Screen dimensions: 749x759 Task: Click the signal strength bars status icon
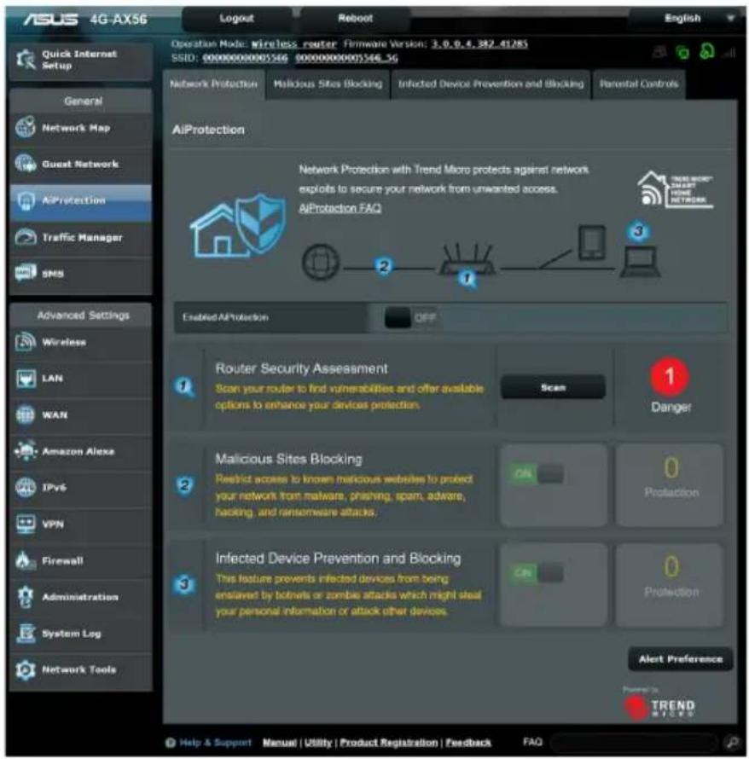729,53
